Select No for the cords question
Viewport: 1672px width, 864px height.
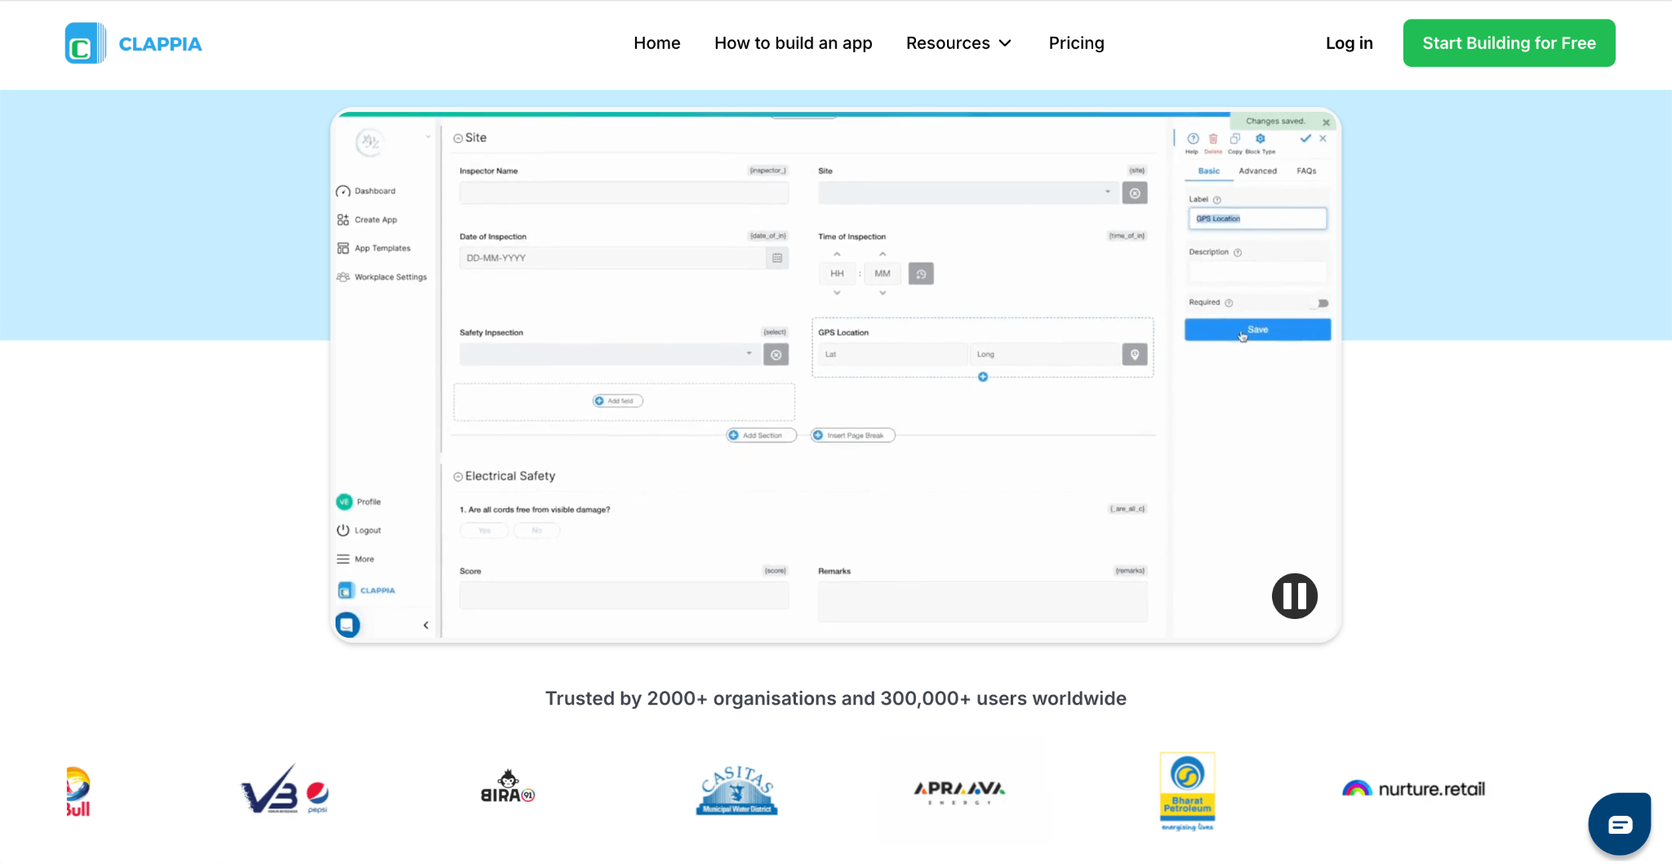(x=536, y=531)
